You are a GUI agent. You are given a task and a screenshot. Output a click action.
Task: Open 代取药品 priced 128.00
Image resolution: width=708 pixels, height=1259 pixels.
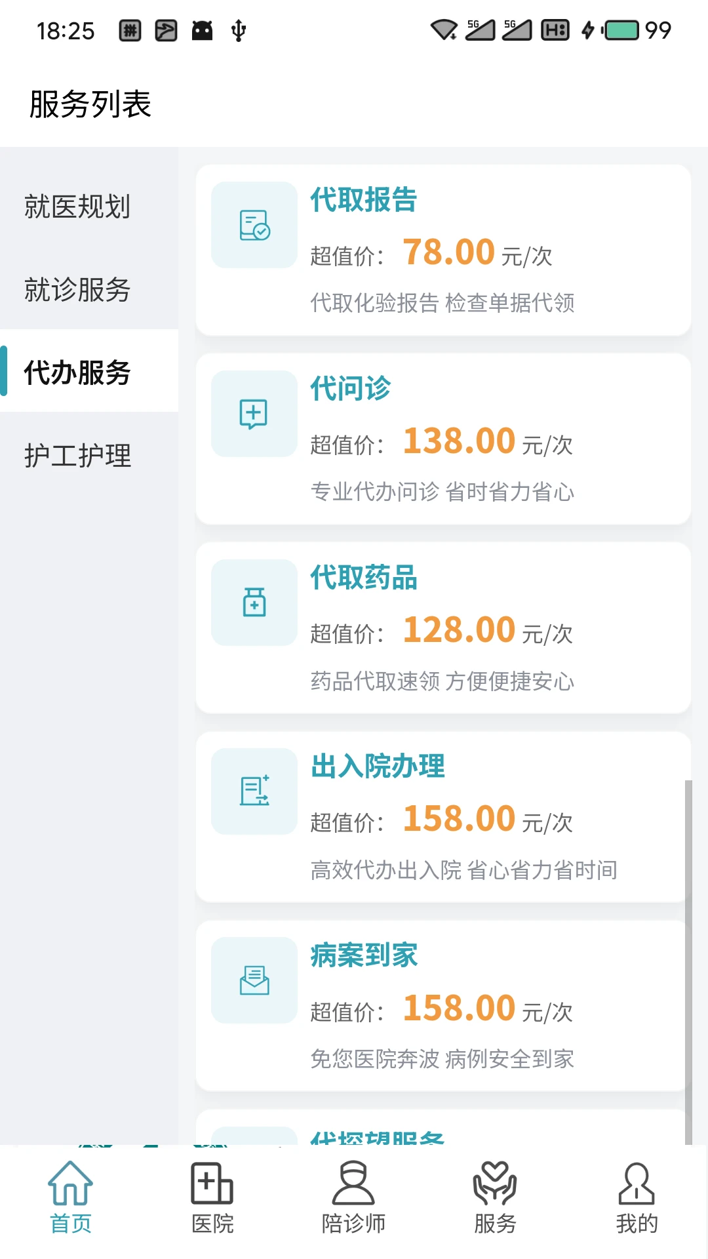click(443, 629)
